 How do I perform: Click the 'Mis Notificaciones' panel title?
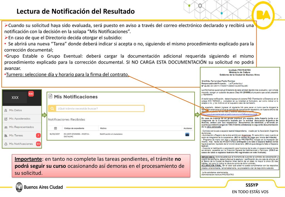point(76,97)
